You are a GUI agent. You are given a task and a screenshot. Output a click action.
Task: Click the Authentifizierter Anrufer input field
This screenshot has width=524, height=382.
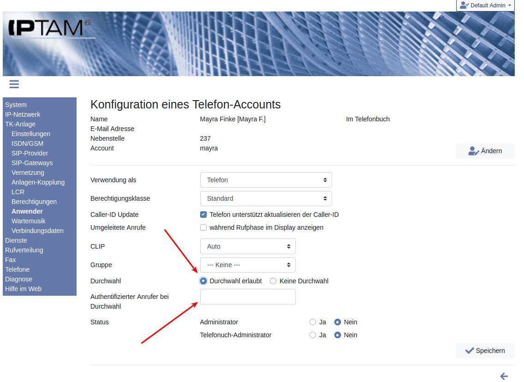(248, 297)
